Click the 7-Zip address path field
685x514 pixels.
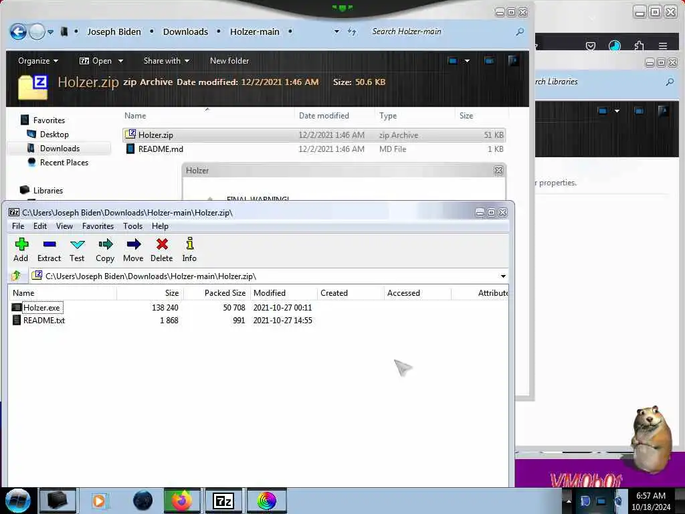tap(269, 276)
